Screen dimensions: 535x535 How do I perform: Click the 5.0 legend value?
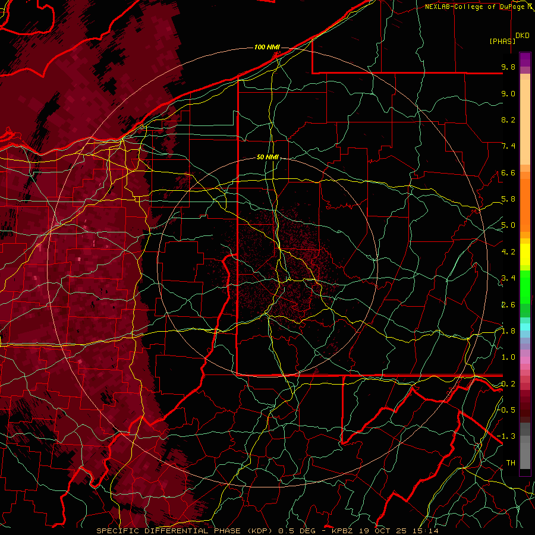coord(508,225)
